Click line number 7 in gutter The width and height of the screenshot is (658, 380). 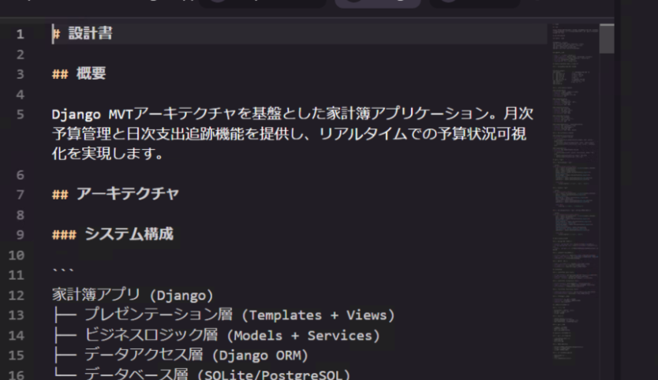[21, 195]
